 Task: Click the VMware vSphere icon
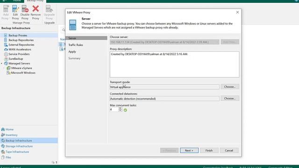pos(8,68)
